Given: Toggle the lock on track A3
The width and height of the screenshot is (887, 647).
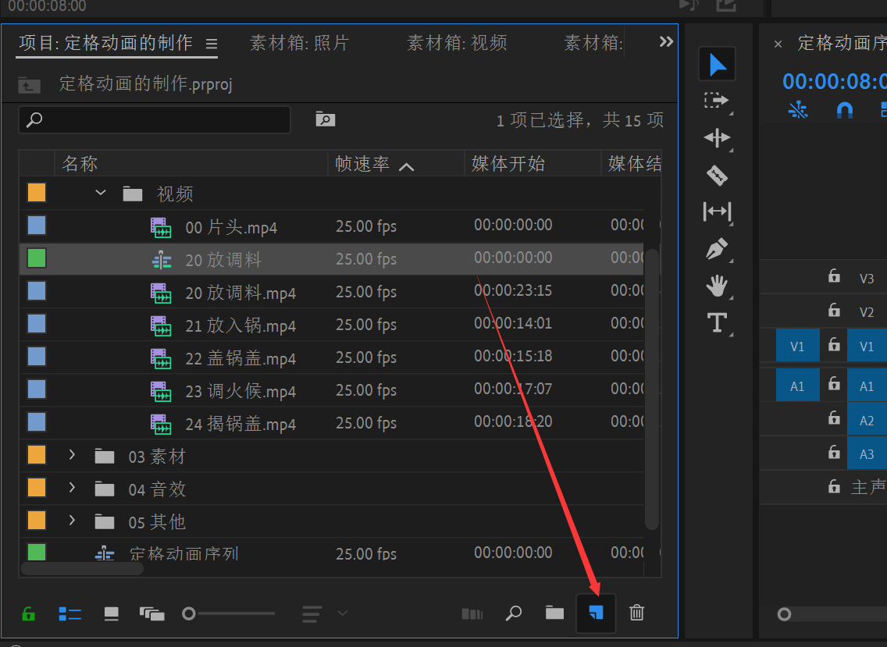Looking at the screenshot, I should pos(834,452).
